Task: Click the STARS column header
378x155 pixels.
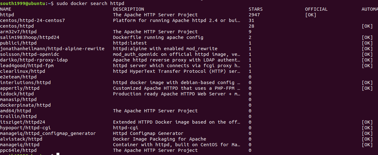Action: pyautogui.click(x=256, y=9)
